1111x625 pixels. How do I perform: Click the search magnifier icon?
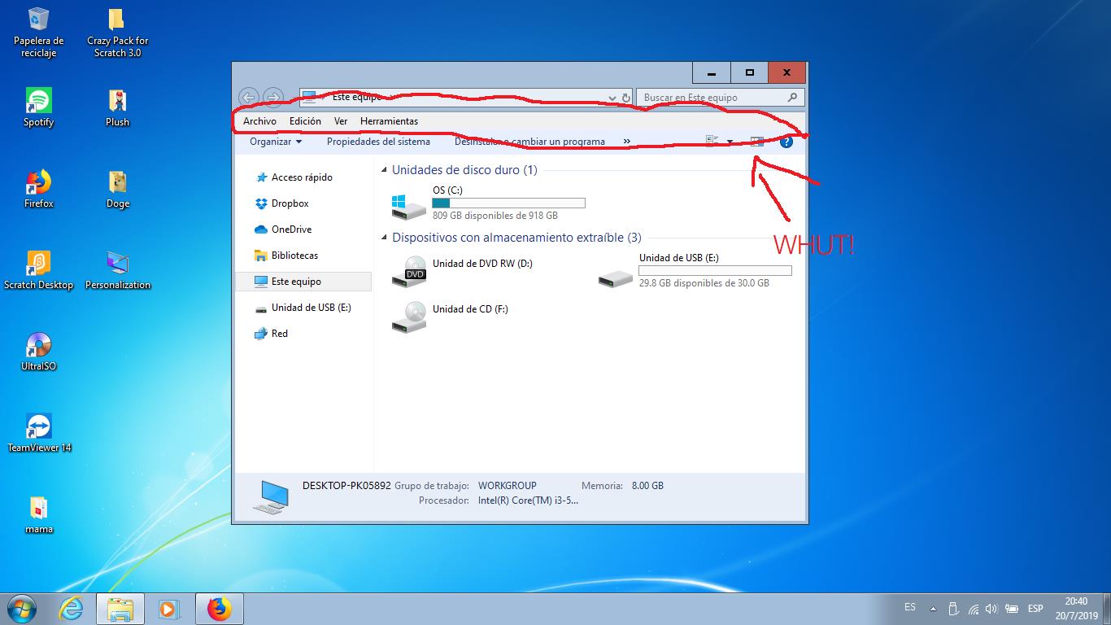click(793, 97)
